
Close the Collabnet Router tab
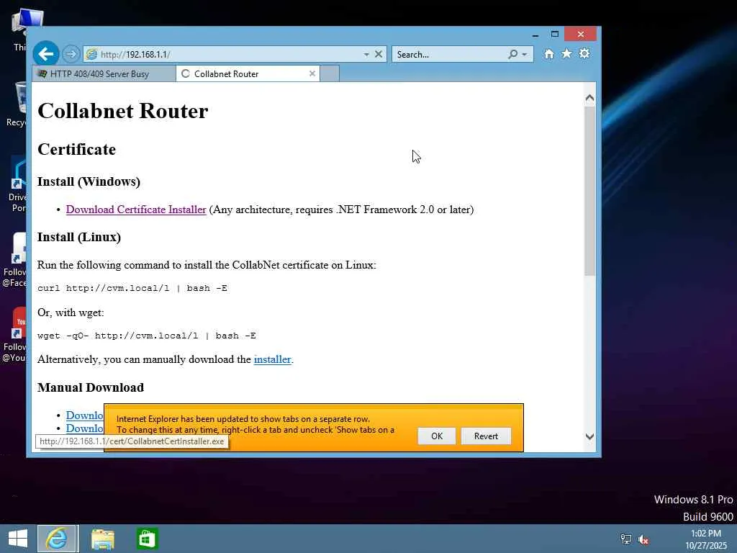[312, 73]
